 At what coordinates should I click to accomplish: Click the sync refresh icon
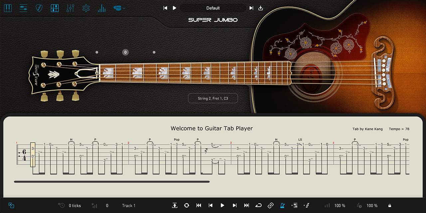click(x=186, y=206)
